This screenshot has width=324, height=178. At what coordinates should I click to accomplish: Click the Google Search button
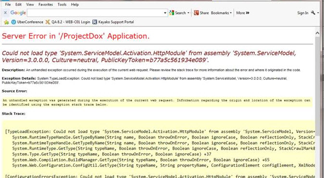177,13
